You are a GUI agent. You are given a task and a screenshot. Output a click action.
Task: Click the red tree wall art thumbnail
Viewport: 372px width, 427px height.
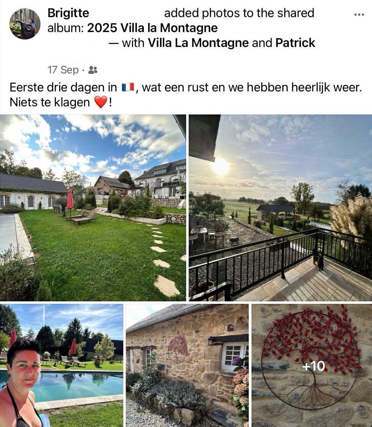pos(312,365)
